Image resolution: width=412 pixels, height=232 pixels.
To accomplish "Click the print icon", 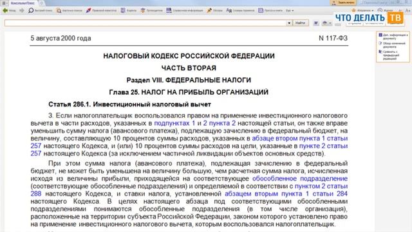I will [324, 23].
